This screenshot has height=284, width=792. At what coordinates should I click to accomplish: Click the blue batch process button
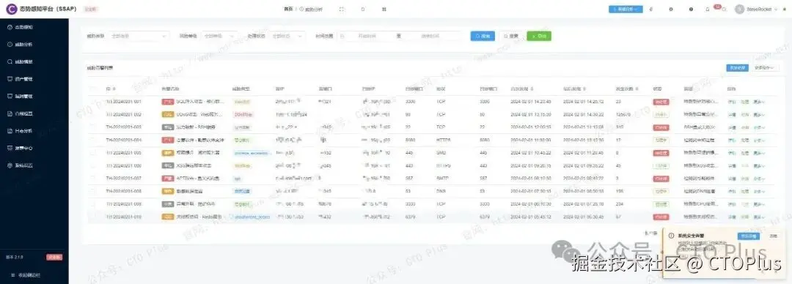[x=738, y=67]
